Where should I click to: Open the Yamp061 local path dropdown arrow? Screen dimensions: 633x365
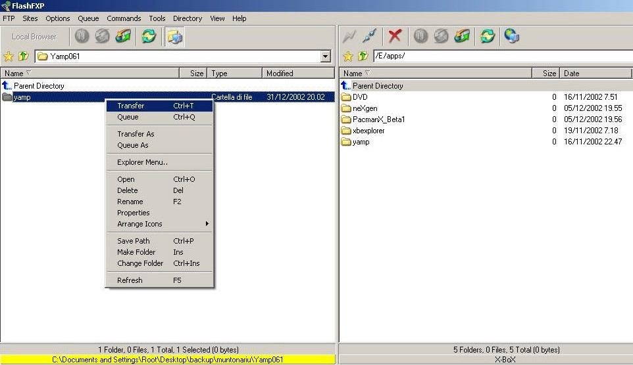click(x=326, y=56)
